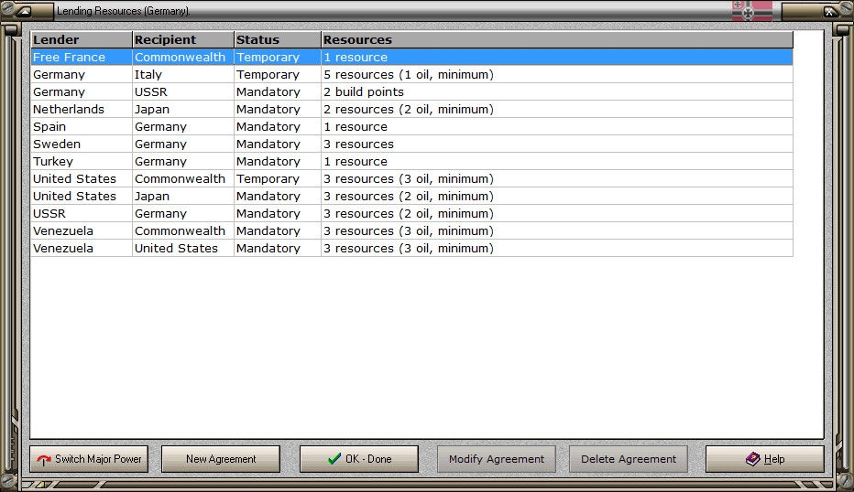Select the Netherlands lender row
Viewport: 854px width, 492px height.
(x=411, y=109)
